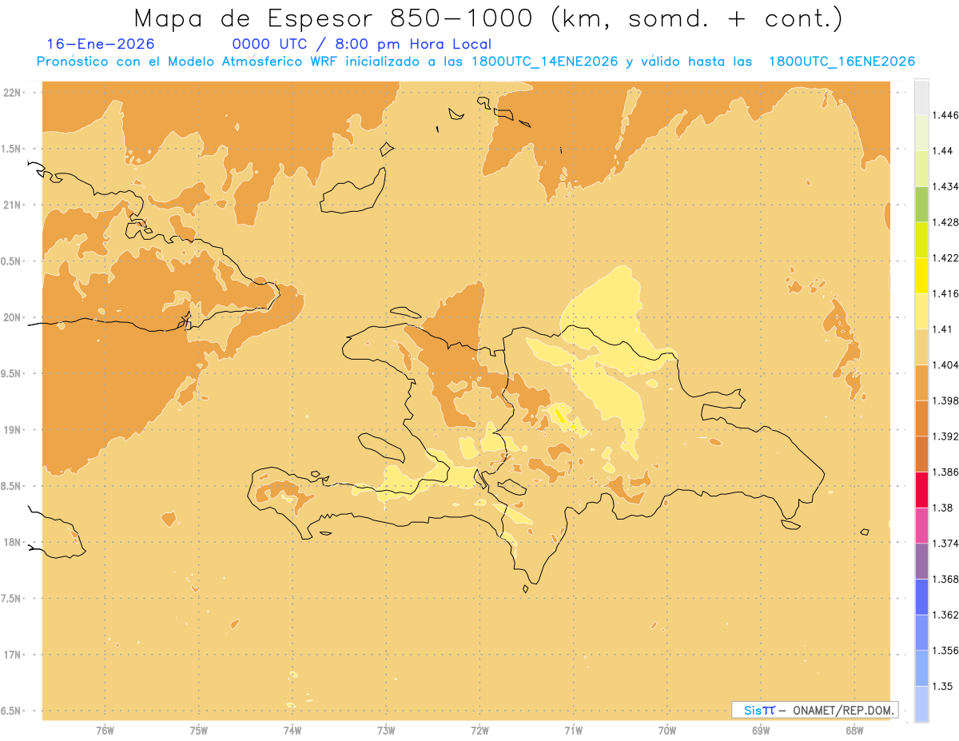Click the pale yellow legend swatch between 1.41 and 1.416
The height and width of the screenshot is (741, 959).
pyautogui.click(x=921, y=311)
